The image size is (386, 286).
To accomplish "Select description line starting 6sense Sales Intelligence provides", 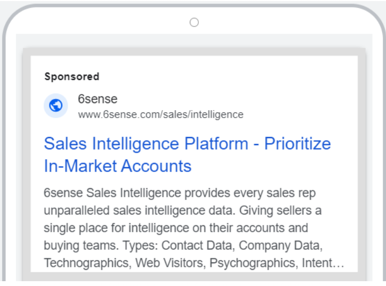I will pyautogui.click(x=180, y=193).
